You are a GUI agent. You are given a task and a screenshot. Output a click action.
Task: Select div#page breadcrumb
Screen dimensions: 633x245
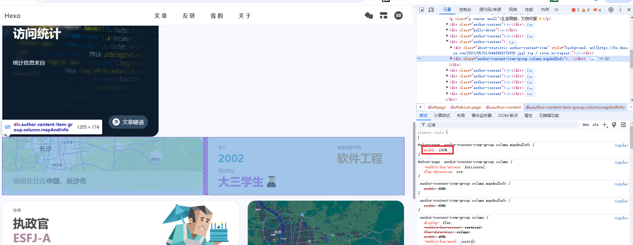pos(437,107)
